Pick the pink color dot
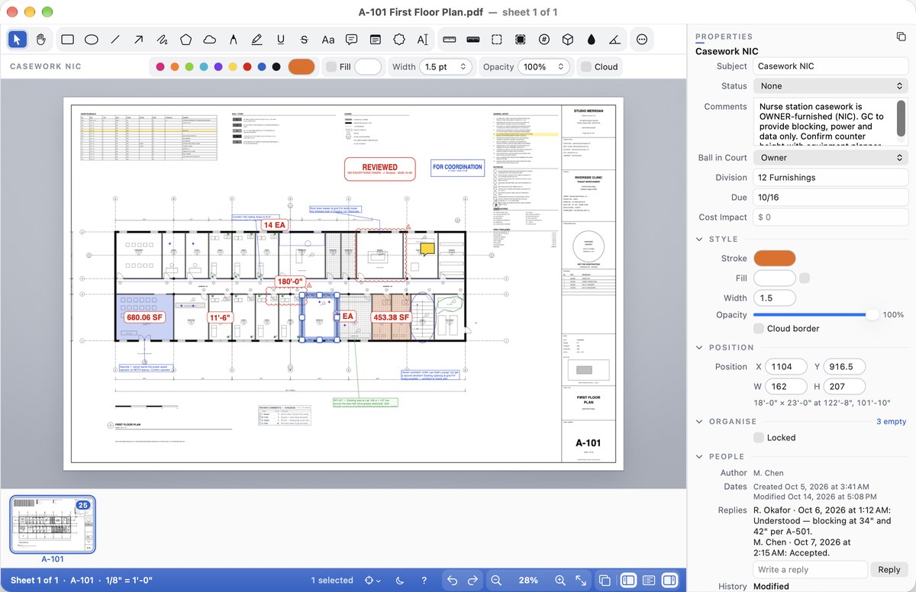Screen dimensions: 916x592 [160, 67]
